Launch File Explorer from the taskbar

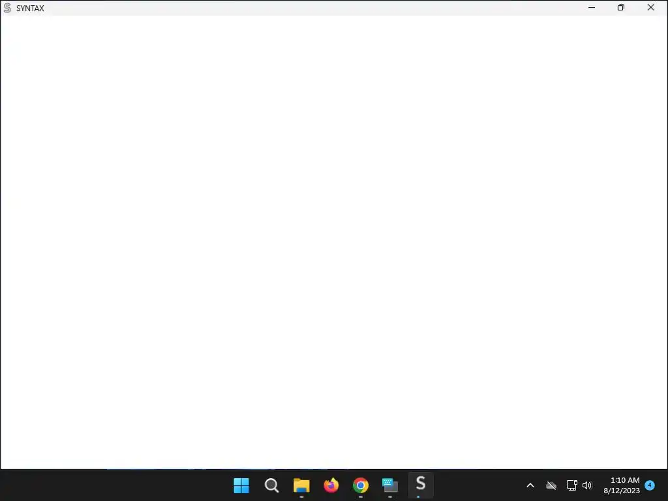click(301, 485)
